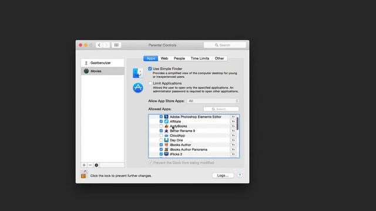The image size is (376, 211).
Task: Click the Day One app icon
Action: coord(166,140)
